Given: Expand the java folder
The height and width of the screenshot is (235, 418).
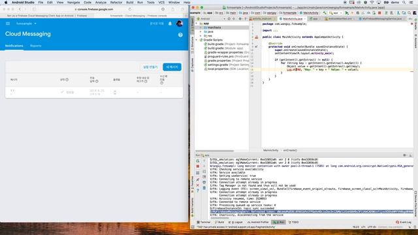Looking at the screenshot, I should [201, 32].
